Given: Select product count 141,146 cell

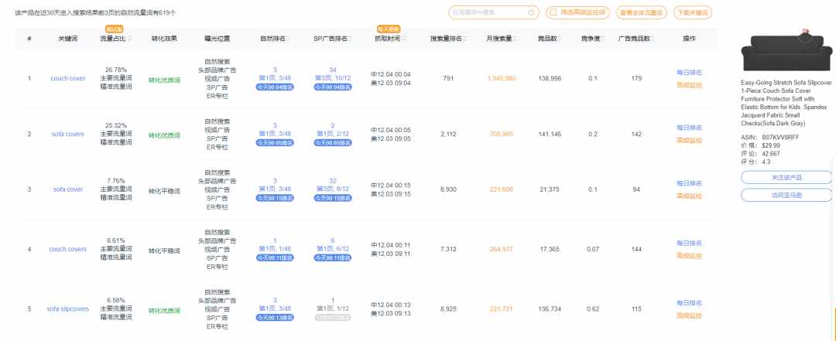Looking at the screenshot, I should coord(550,135).
